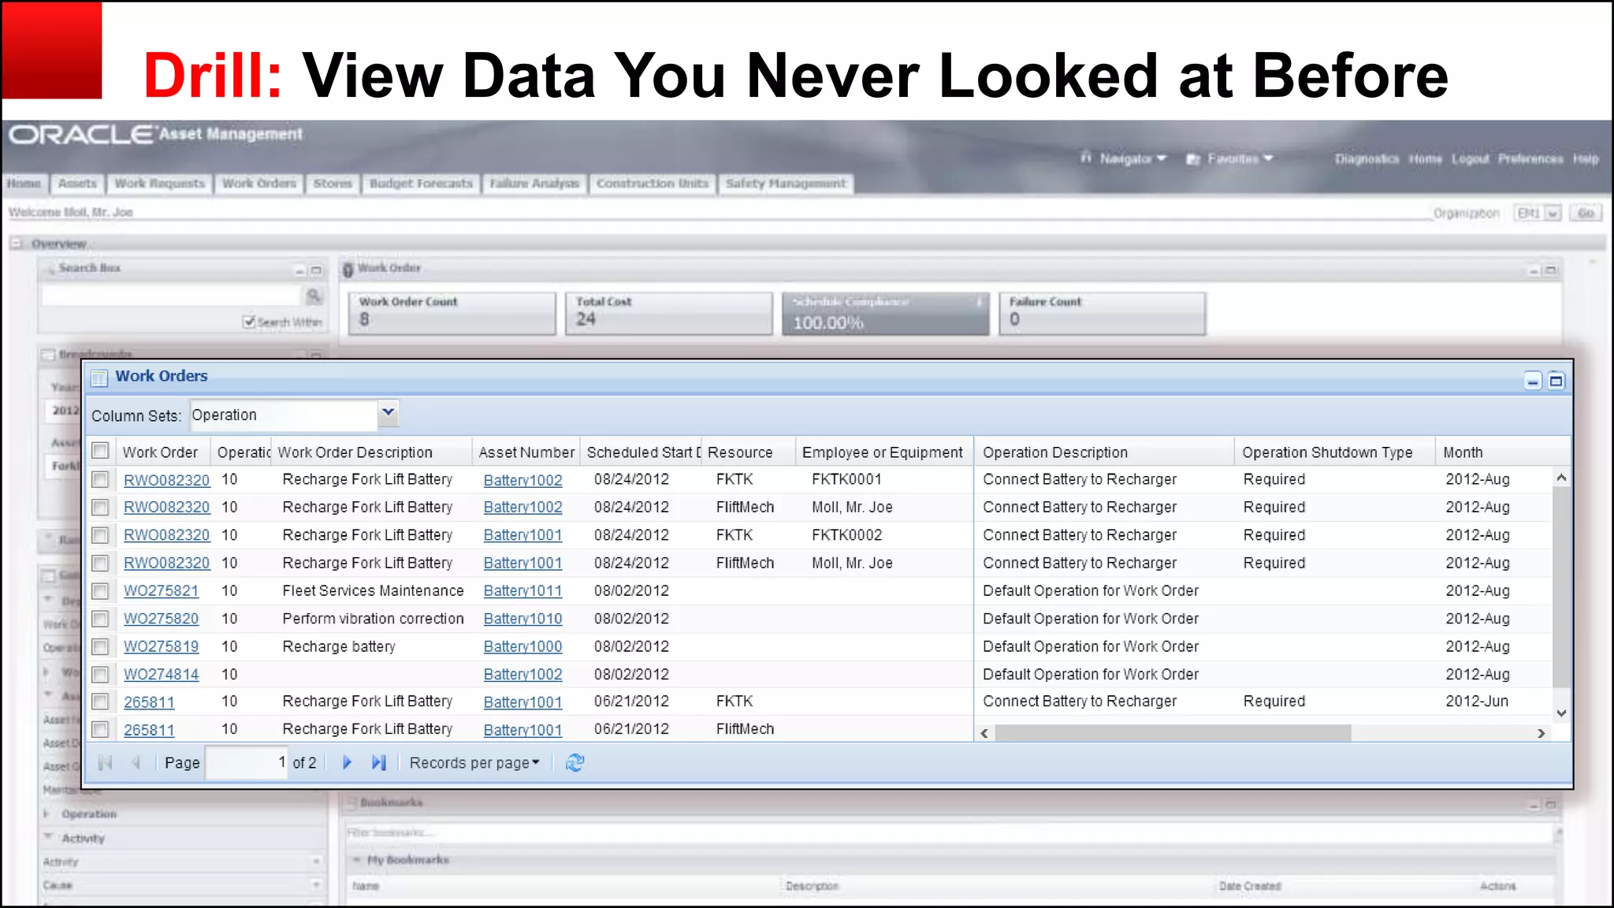Open the Favorites menu
Screen dimensions: 1614x908
(x=1230, y=158)
